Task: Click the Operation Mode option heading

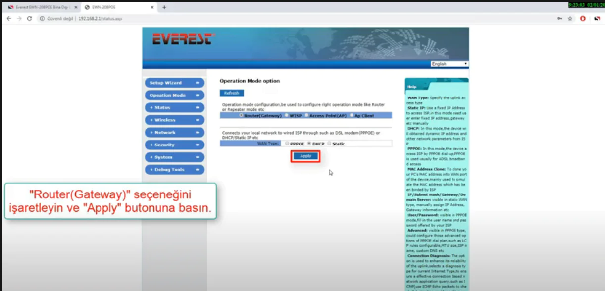Action: 250,81
